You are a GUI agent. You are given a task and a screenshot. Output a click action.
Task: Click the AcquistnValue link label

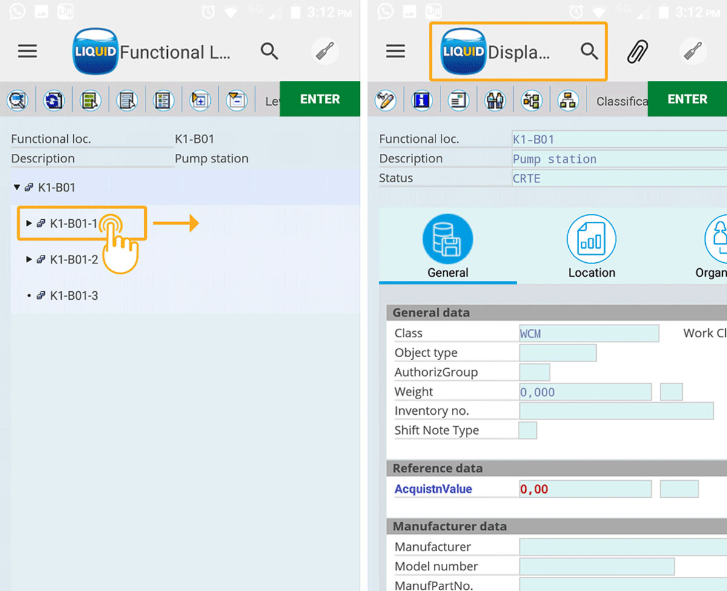coord(433,489)
